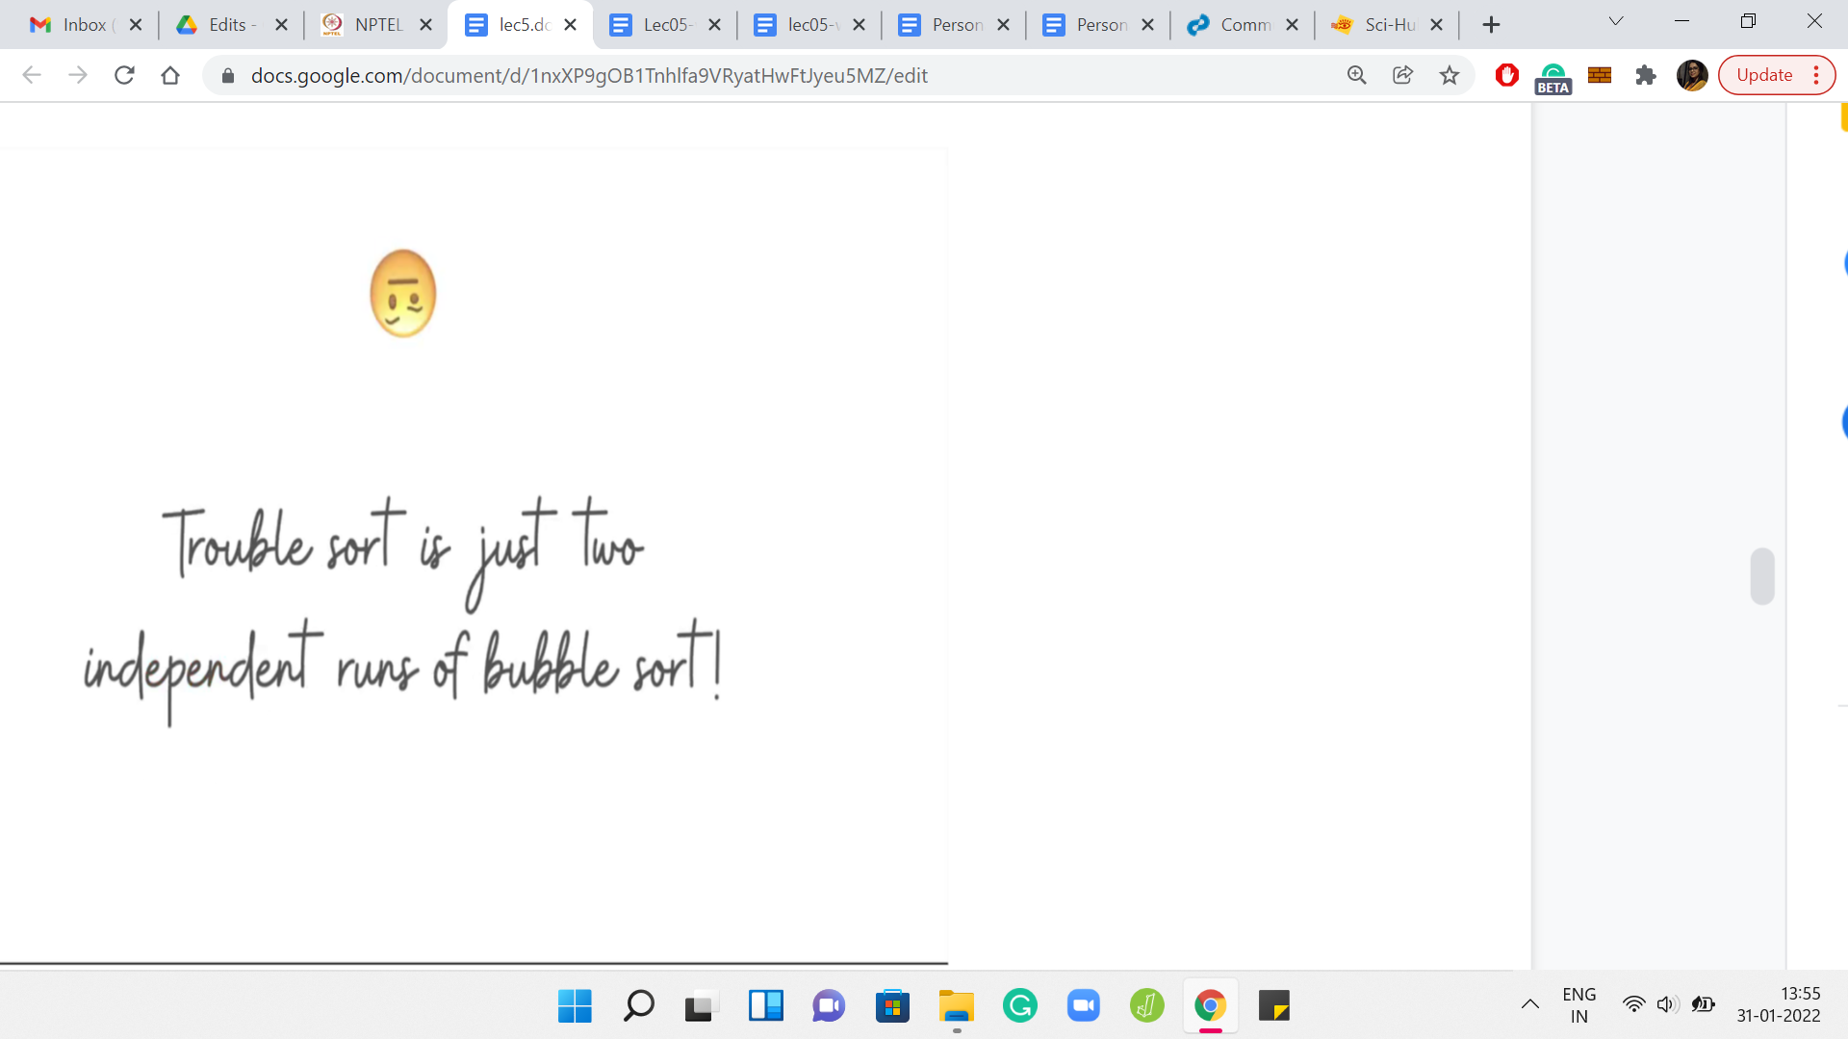Screen dimensions: 1848x1039
Task: Open the BETA extension icon
Action: coord(1553,77)
